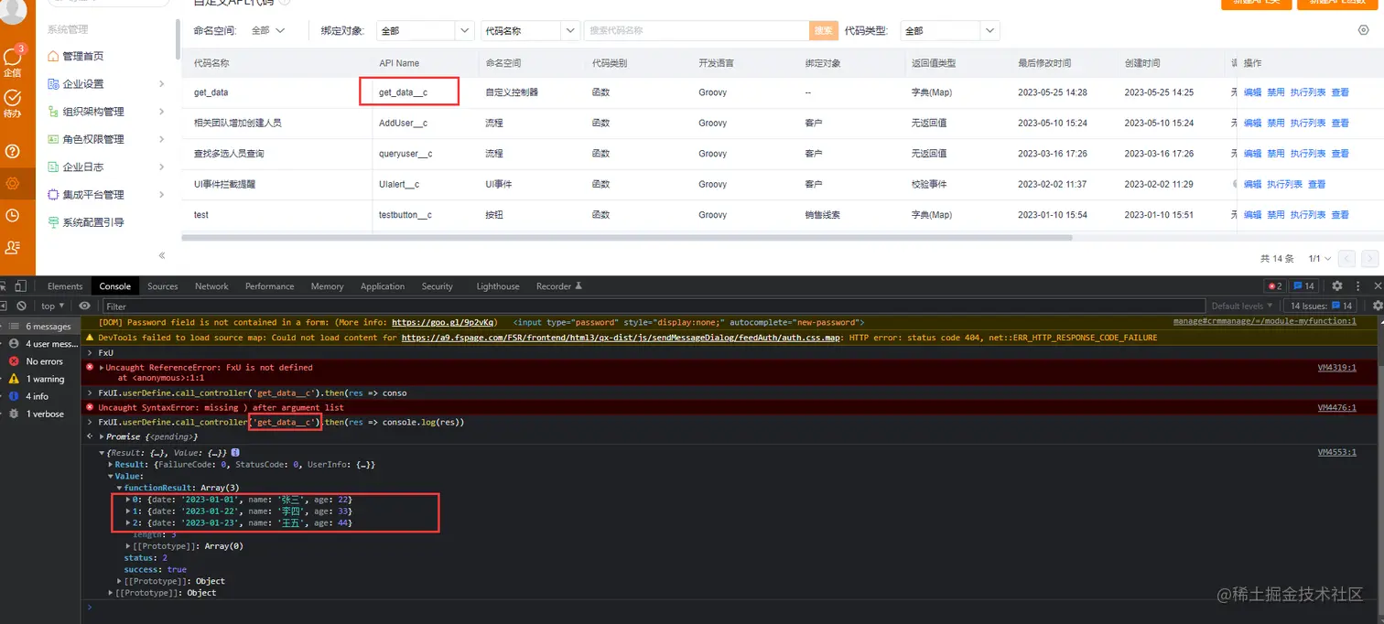The width and height of the screenshot is (1384, 624).
Task: Click the blue messages count badge
Action: (x=1304, y=286)
